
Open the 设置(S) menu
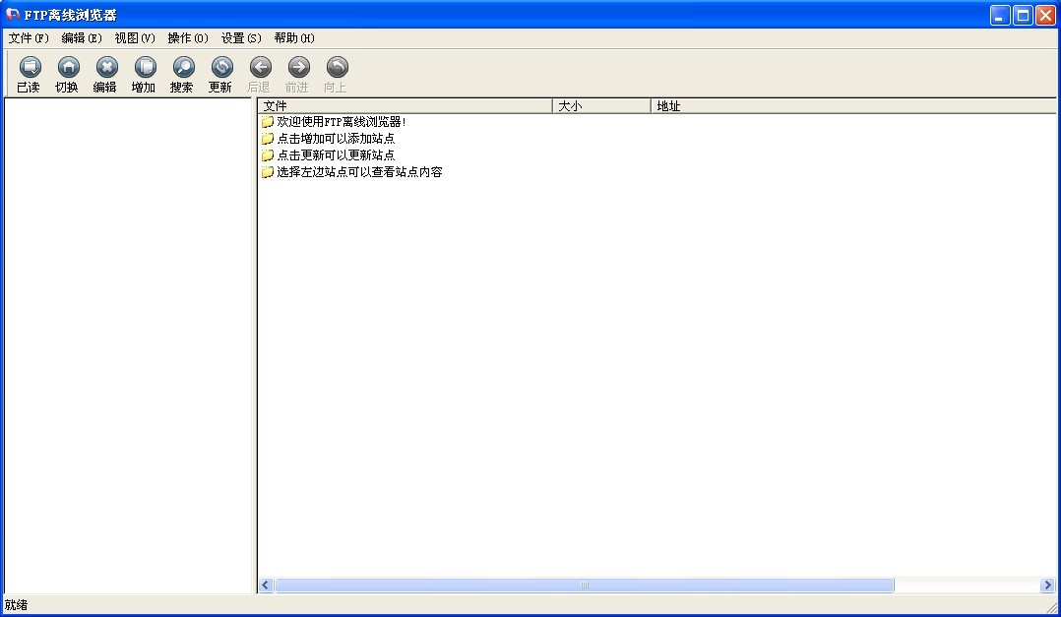(x=241, y=38)
